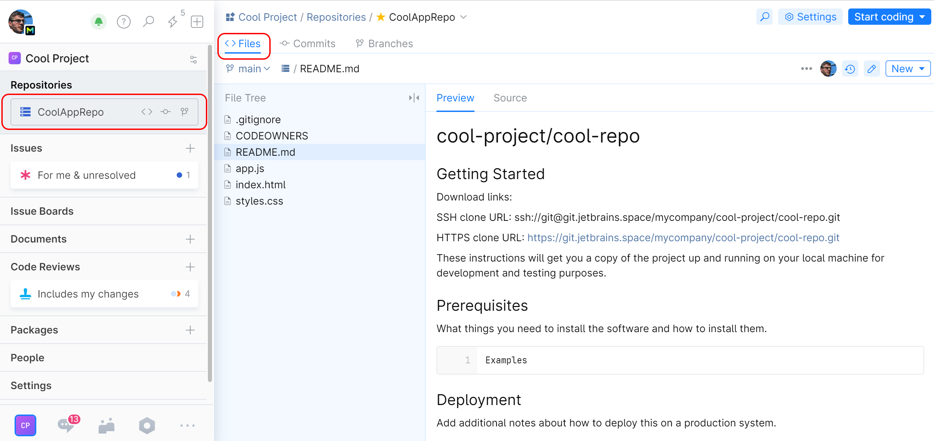Viewport: 934px width, 441px height.
Task: Select app.js in the file tree
Action: point(250,168)
